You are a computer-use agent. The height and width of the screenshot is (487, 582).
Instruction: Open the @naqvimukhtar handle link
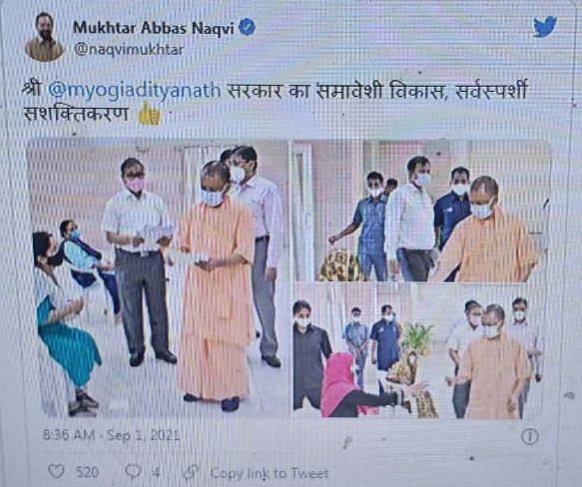click(x=129, y=49)
